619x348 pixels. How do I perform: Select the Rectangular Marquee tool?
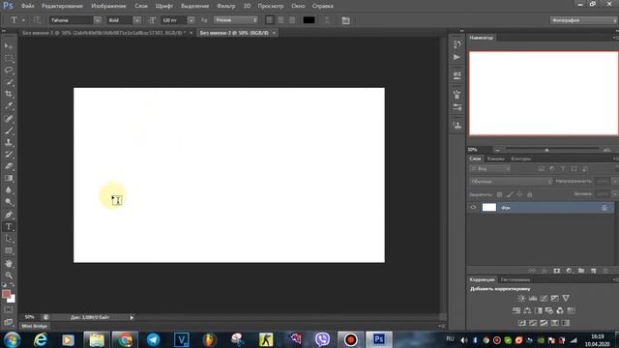9,58
